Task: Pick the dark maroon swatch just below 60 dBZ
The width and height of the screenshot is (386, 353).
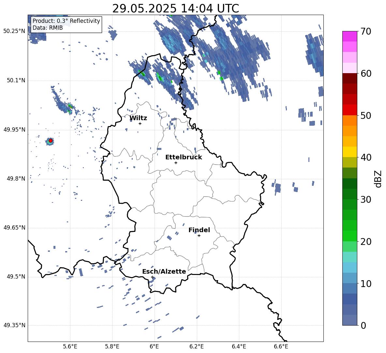Action: click(x=349, y=78)
